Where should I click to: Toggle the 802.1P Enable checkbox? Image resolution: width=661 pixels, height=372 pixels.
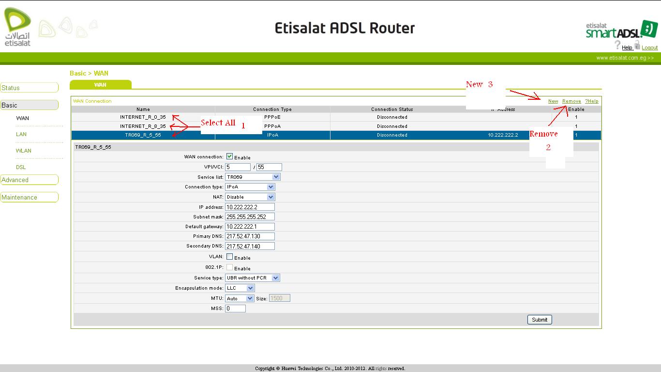(x=229, y=267)
